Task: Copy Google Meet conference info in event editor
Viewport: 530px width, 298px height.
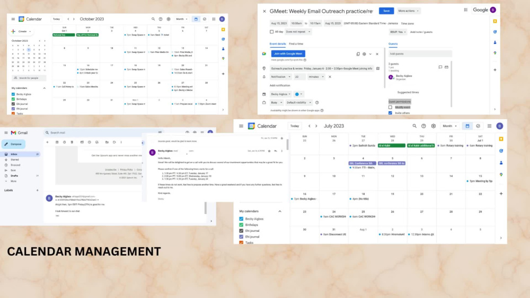Action: (x=358, y=54)
